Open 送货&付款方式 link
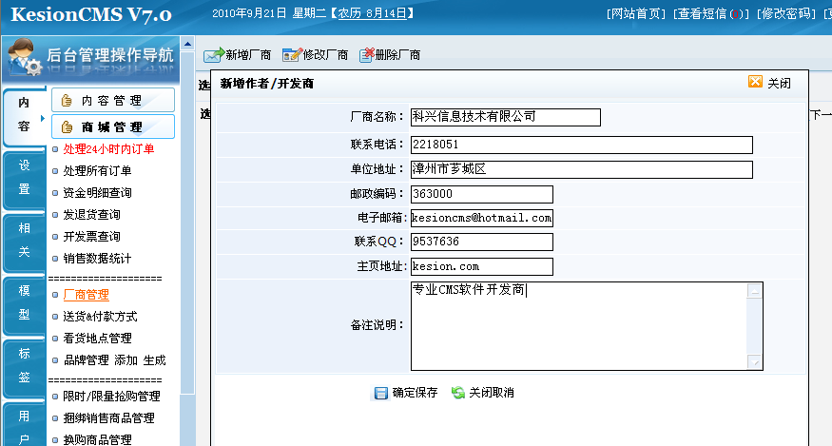The width and height of the screenshot is (832, 446). click(x=100, y=317)
